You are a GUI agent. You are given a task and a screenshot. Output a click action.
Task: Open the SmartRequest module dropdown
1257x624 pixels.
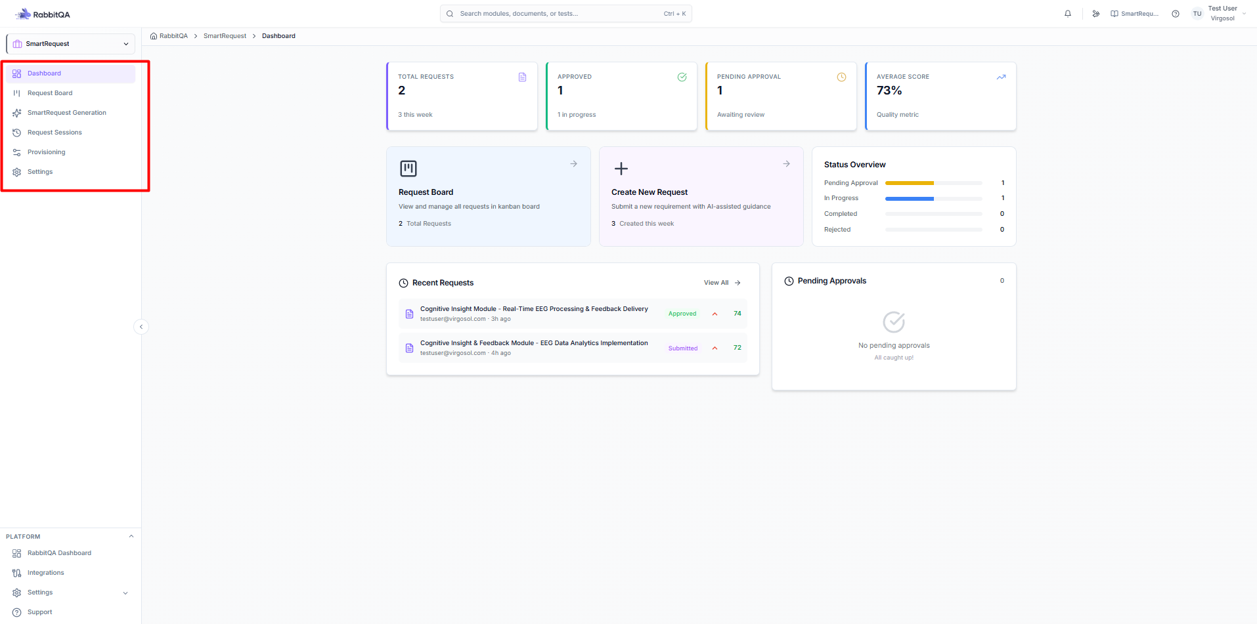(x=70, y=44)
